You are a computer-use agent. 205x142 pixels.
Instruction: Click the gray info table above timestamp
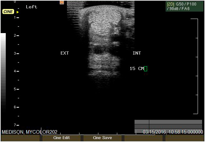coord(168,124)
